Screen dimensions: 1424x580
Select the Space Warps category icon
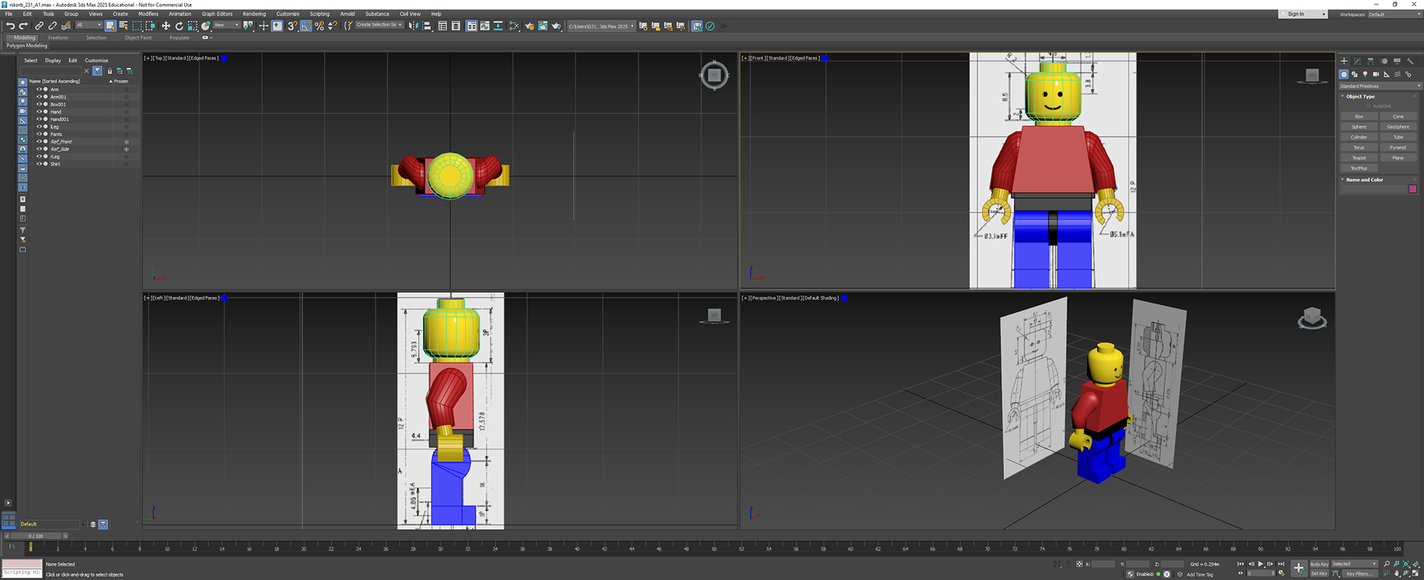1397,74
